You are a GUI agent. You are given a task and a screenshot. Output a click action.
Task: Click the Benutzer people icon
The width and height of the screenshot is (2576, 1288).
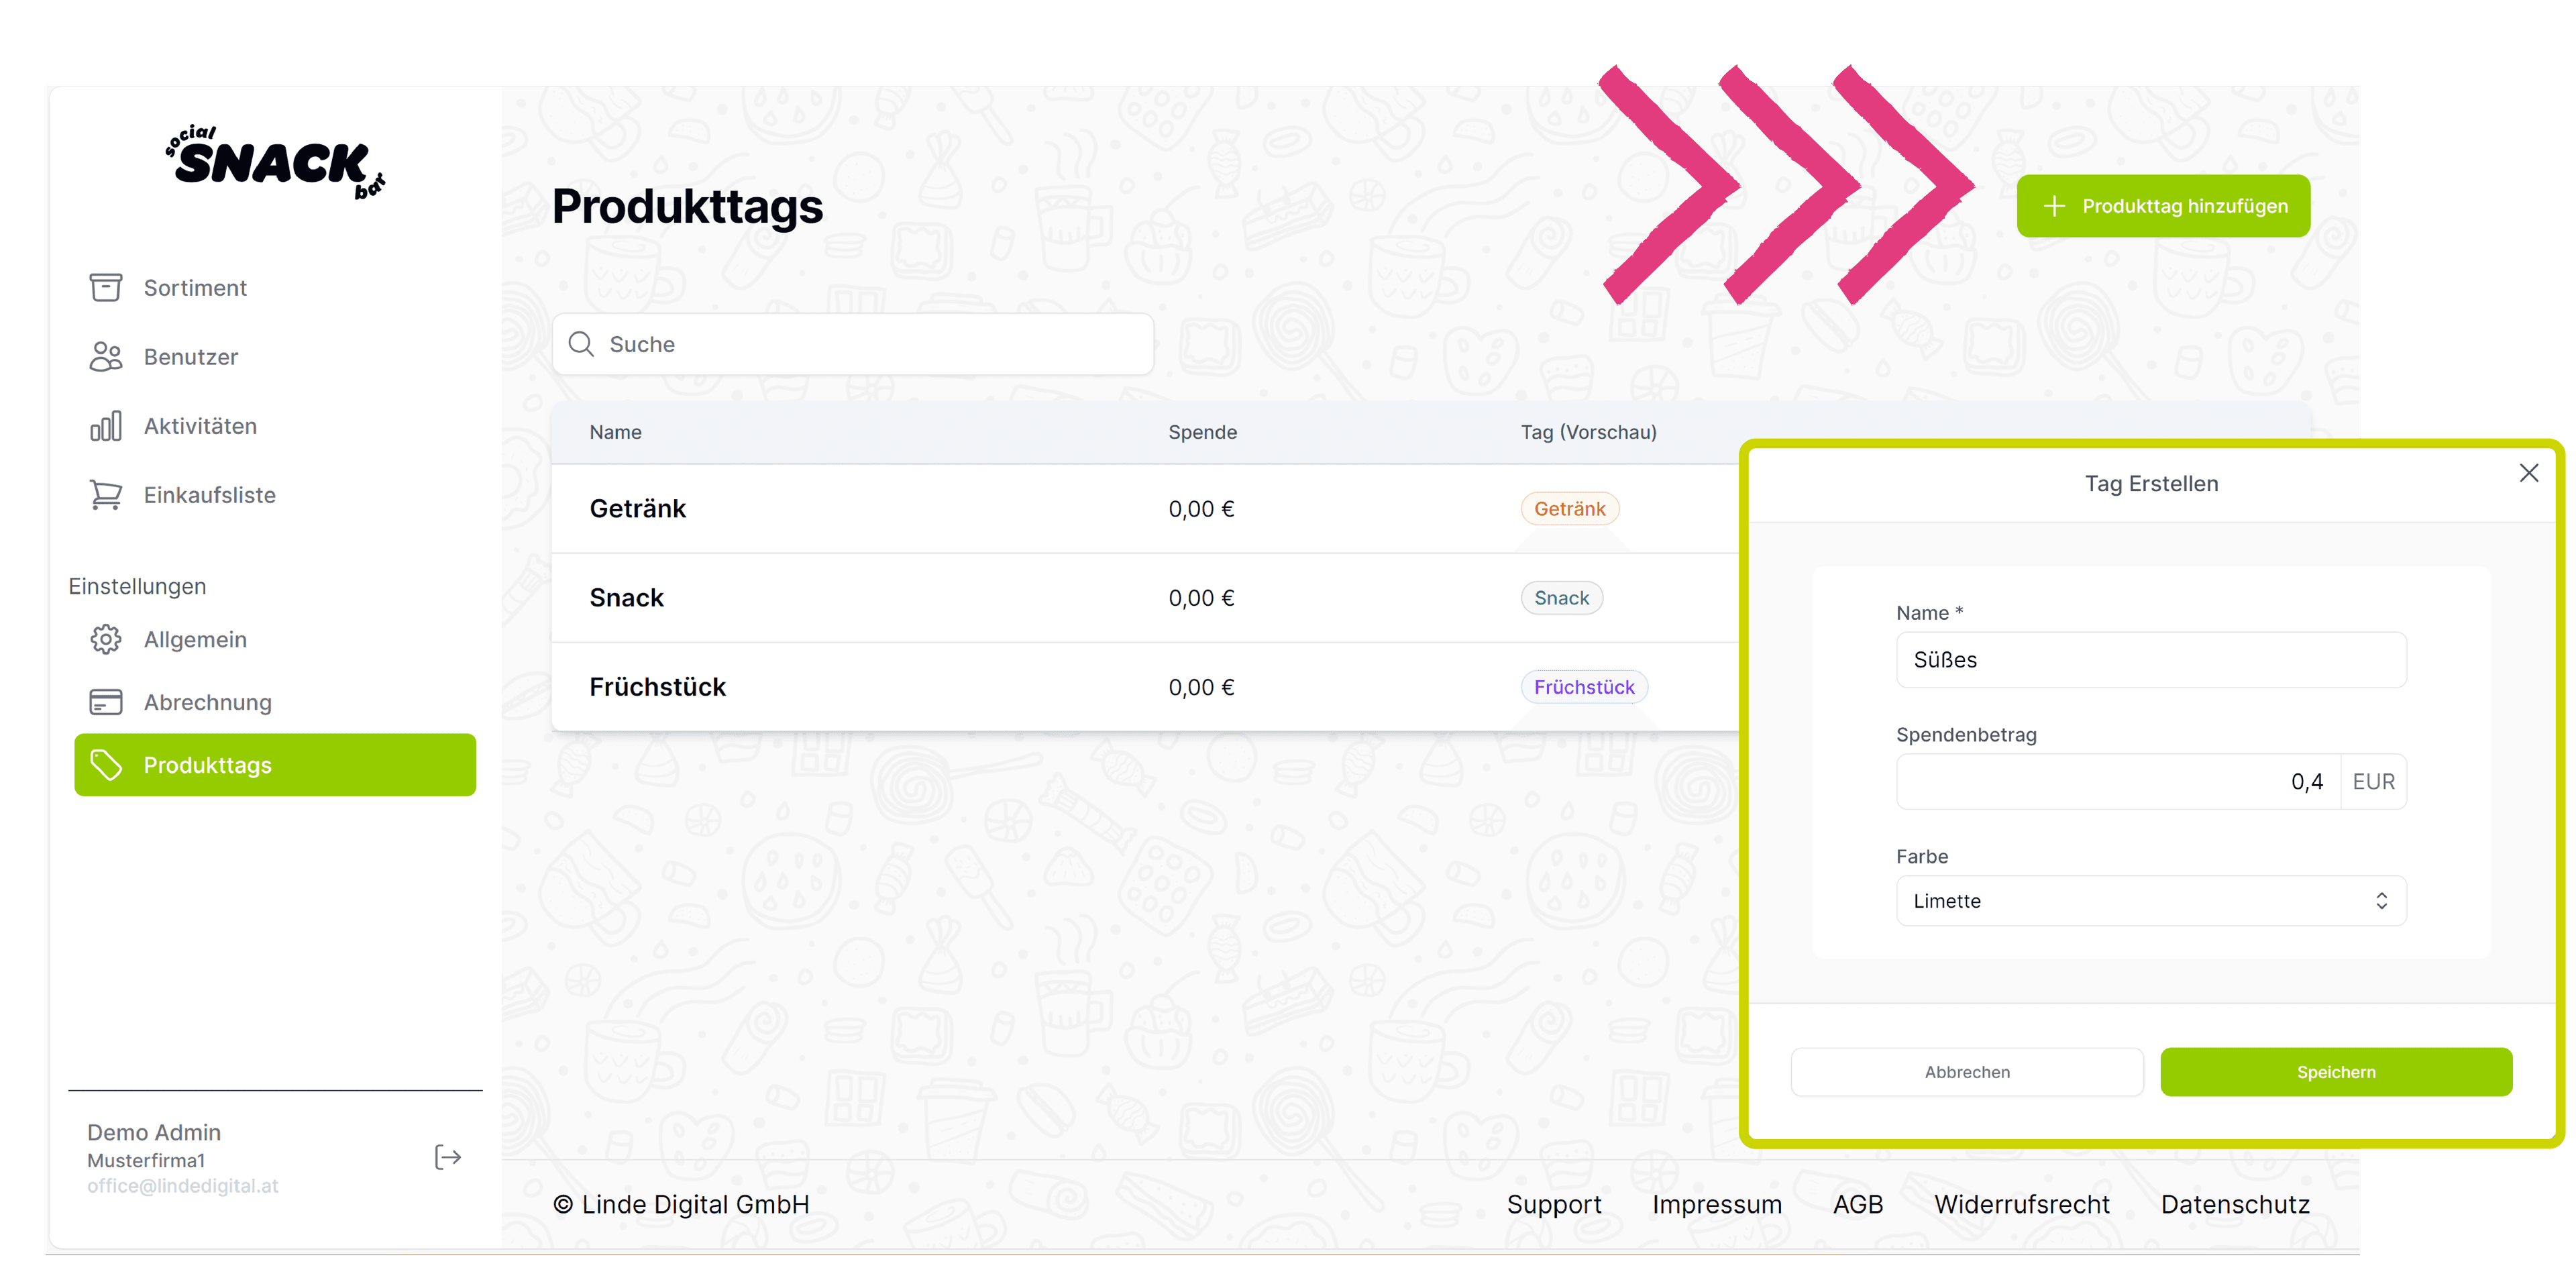coord(105,357)
